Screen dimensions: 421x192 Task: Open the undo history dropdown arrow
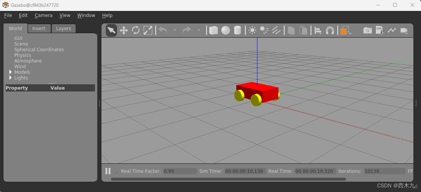[x=175, y=30]
